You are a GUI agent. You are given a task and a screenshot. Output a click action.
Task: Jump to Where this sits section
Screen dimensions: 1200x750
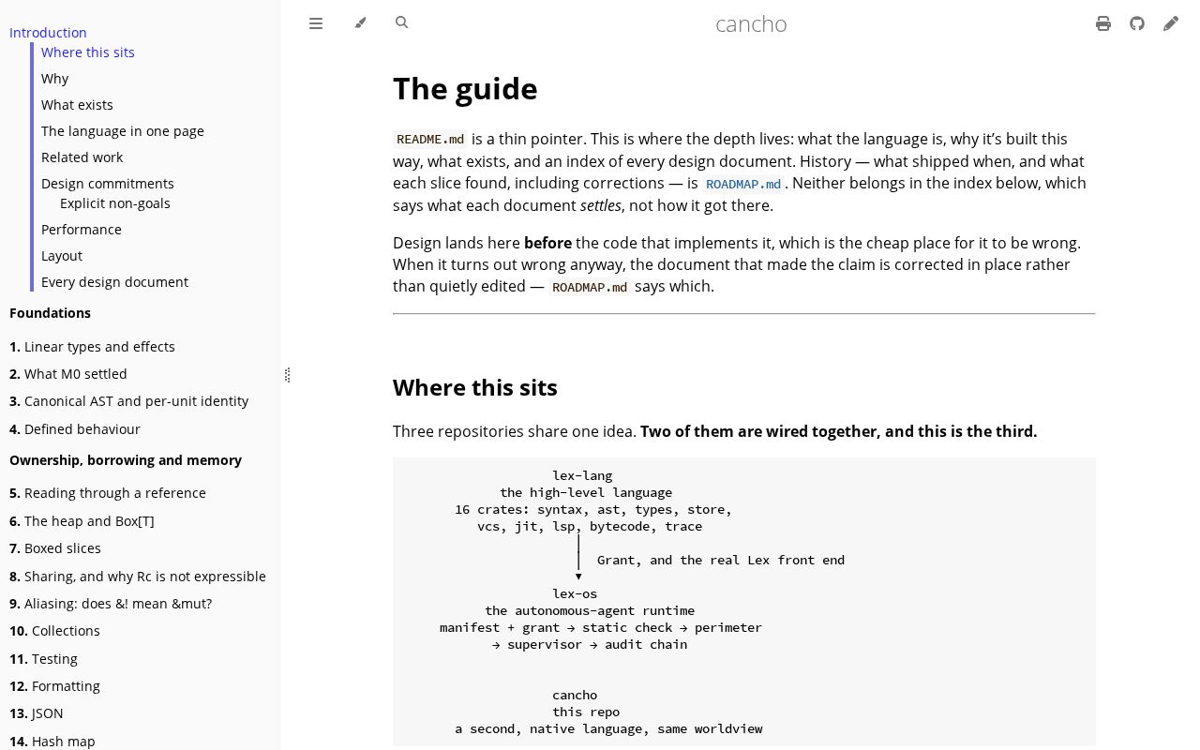pos(88,52)
